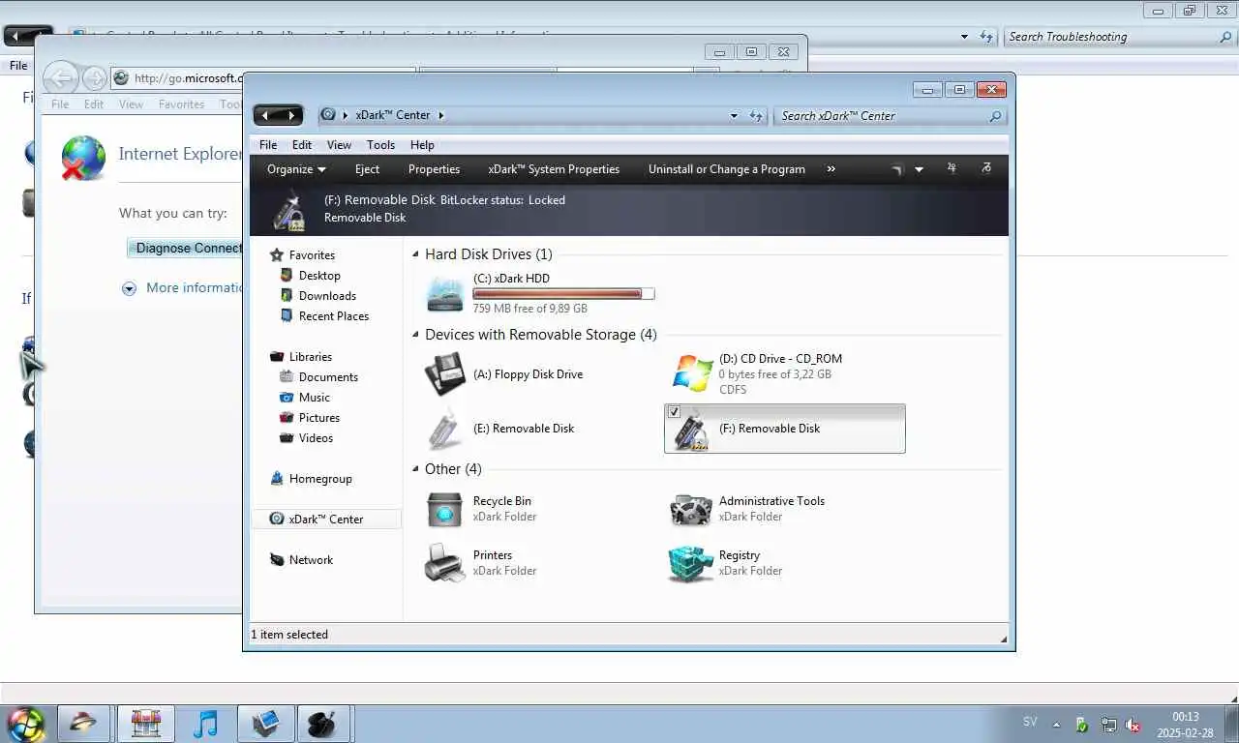The image size is (1239, 743).
Task: Open the view options dropdown arrow
Action: click(919, 169)
